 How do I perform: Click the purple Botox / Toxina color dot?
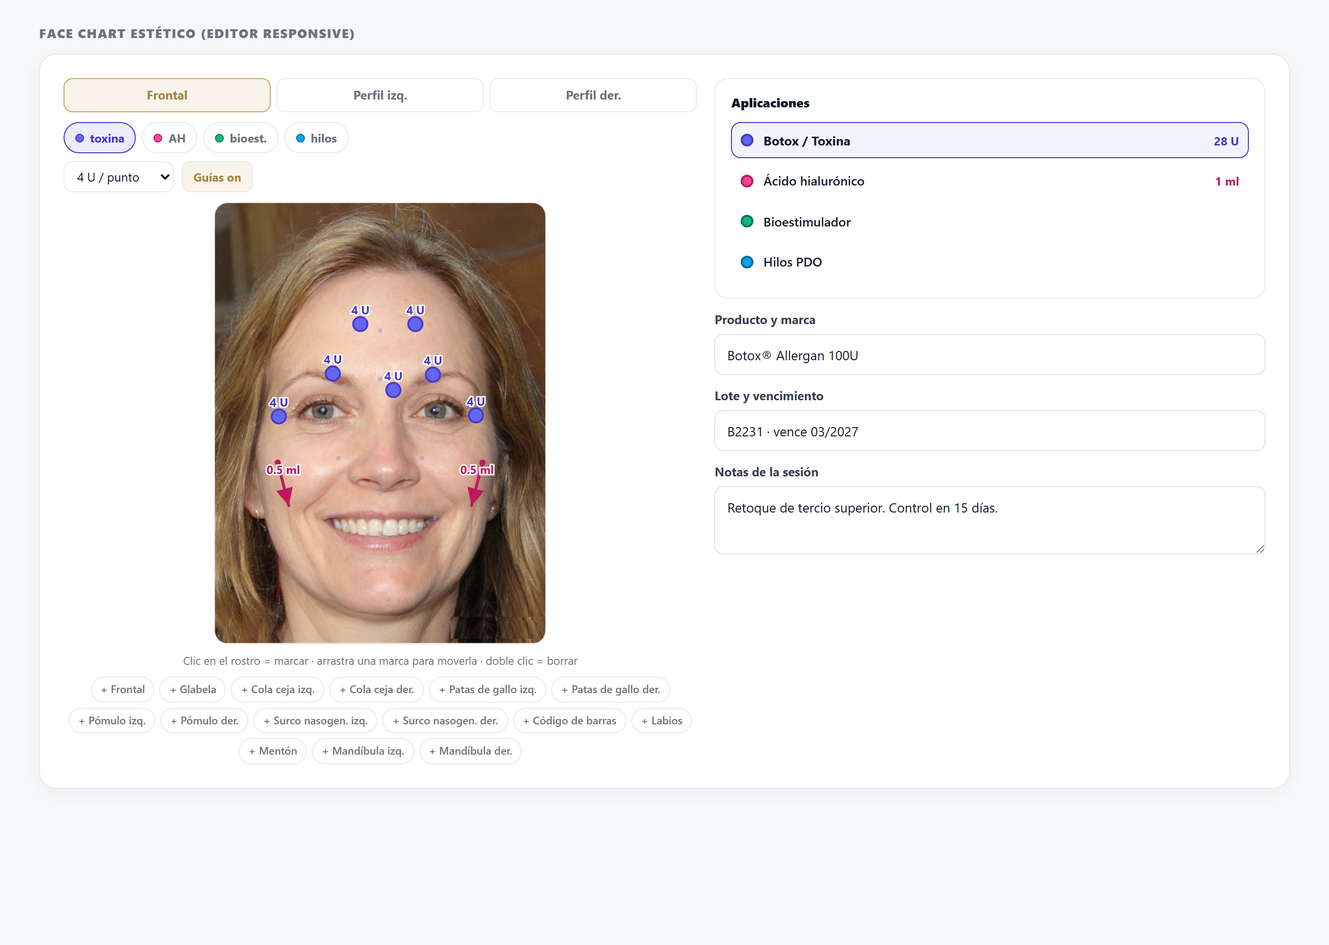(747, 140)
